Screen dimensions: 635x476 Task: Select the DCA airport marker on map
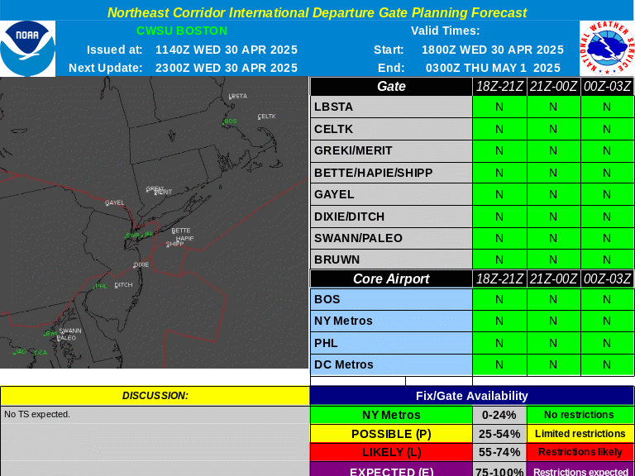pyautogui.click(x=40, y=353)
